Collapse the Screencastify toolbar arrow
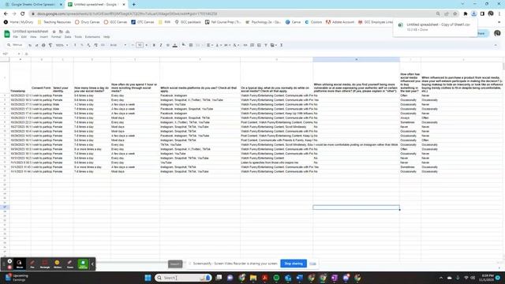Image resolution: width=505 pixels, height=284 pixels. [92, 264]
